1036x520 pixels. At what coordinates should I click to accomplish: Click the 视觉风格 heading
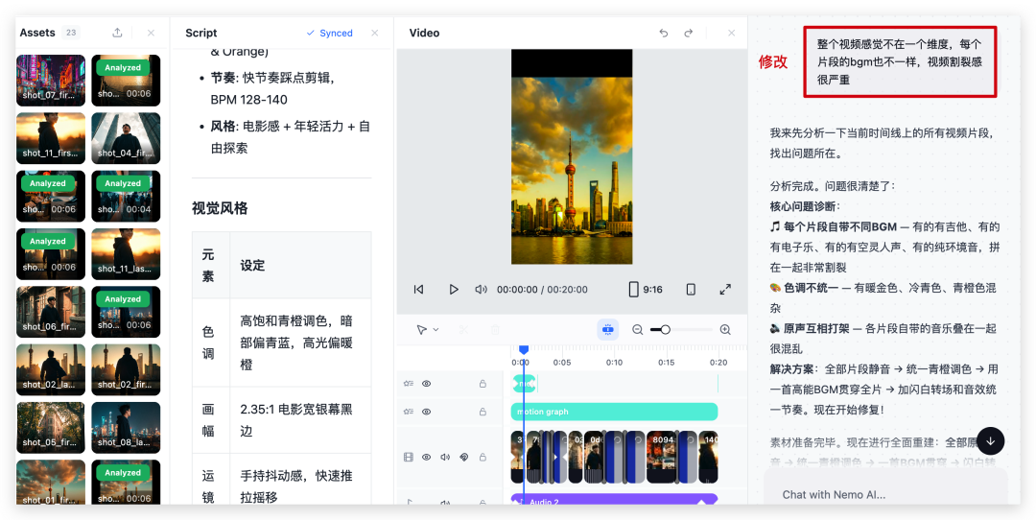point(220,209)
